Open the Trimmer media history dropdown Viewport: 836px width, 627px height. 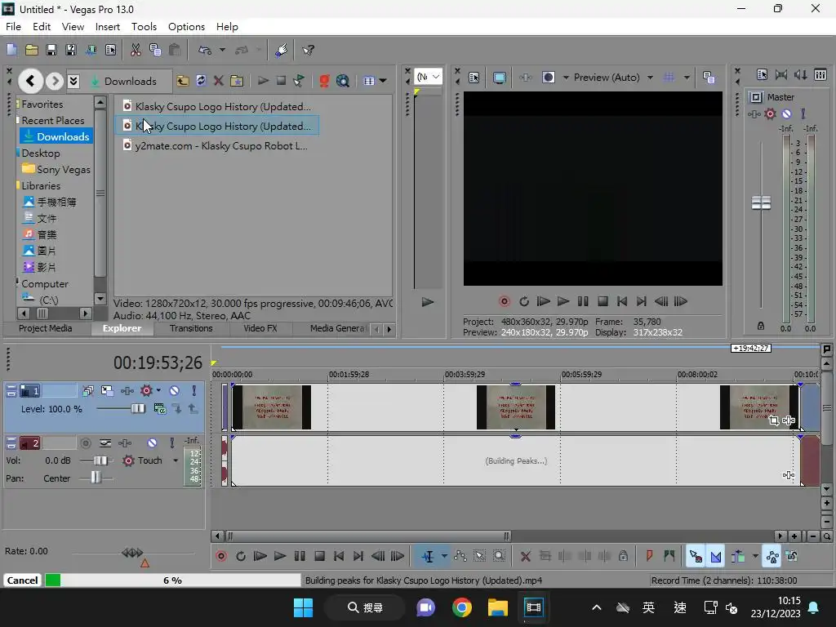(x=428, y=77)
